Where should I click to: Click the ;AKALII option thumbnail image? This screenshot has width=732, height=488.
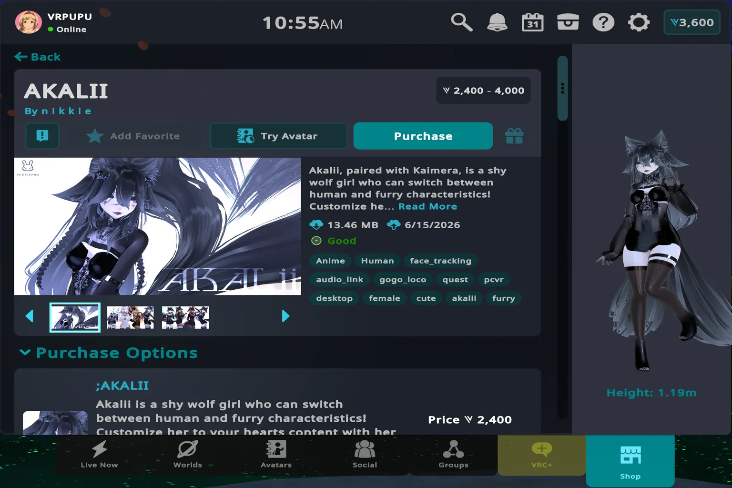[x=55, y=423]
